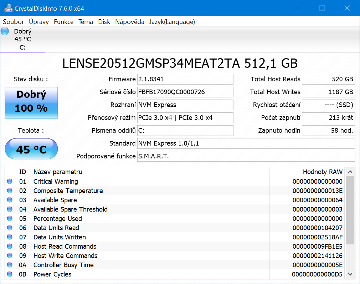Open the Funkce menu
Viewport: 360px width, 284px height.
(x=63, y=22)
